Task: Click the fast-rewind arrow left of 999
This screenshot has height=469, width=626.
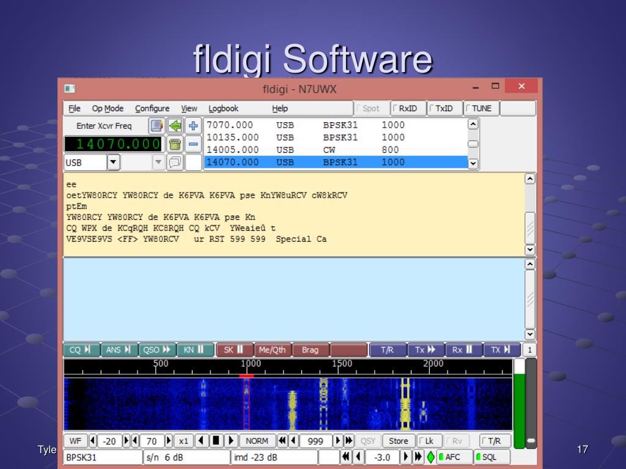Action: 282,441
